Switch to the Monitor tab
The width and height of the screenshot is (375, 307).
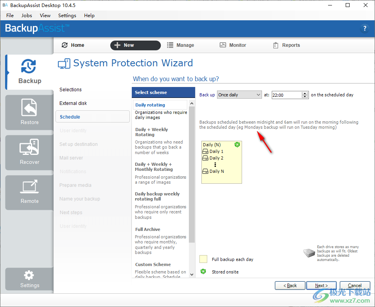pyautogui.click(x=233, y=45)
